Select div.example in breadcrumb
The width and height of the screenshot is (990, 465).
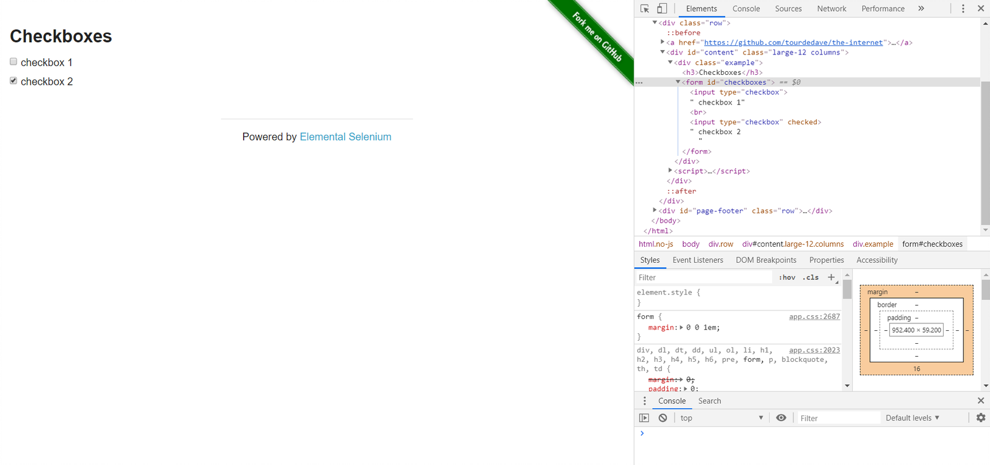pos(873,244)
